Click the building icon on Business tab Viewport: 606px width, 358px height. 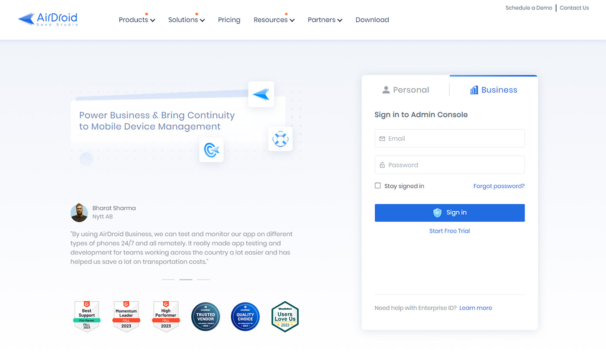pyautogui.click(x=474, y=90)
